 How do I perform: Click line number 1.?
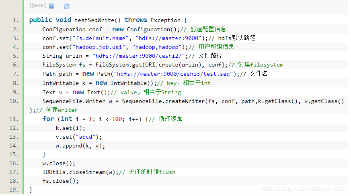tap(16, 20)
